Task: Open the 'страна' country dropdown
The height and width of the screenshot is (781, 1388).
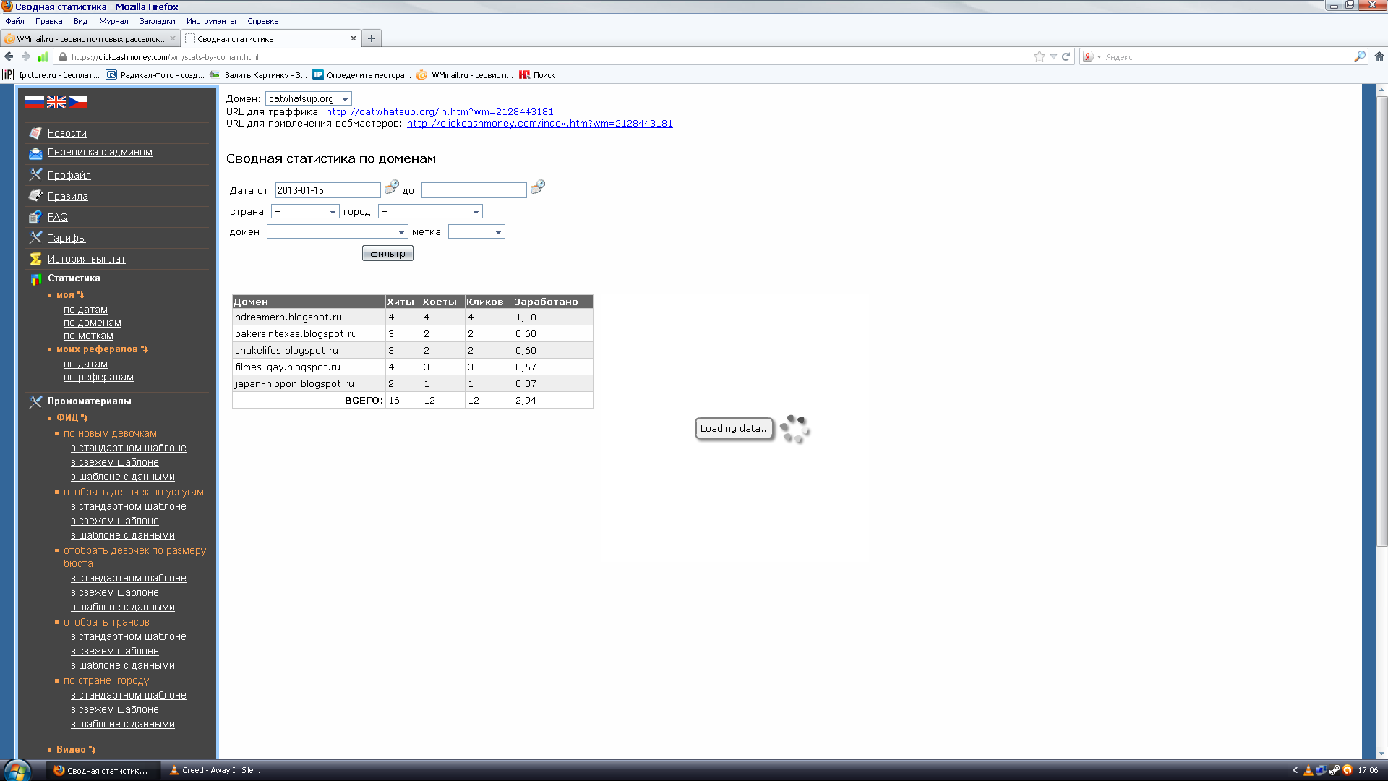Action: 304,212
